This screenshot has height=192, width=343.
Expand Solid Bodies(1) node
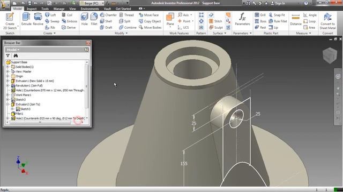[8, 67]
